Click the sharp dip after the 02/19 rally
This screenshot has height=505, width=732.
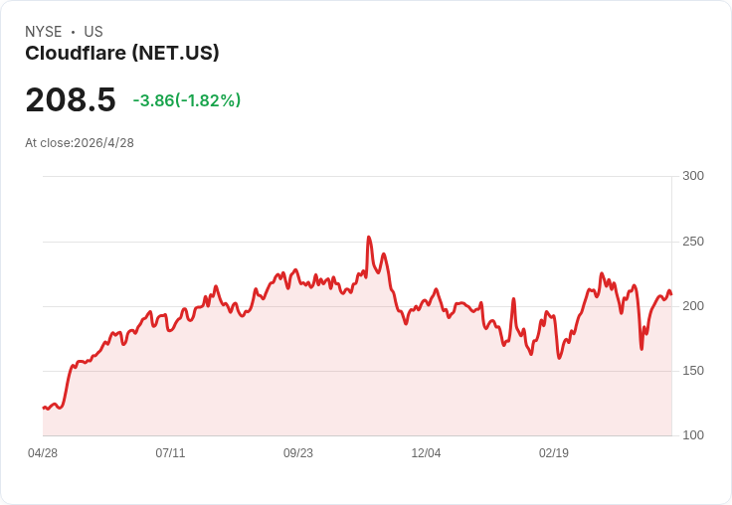click(x=641, y=348)
